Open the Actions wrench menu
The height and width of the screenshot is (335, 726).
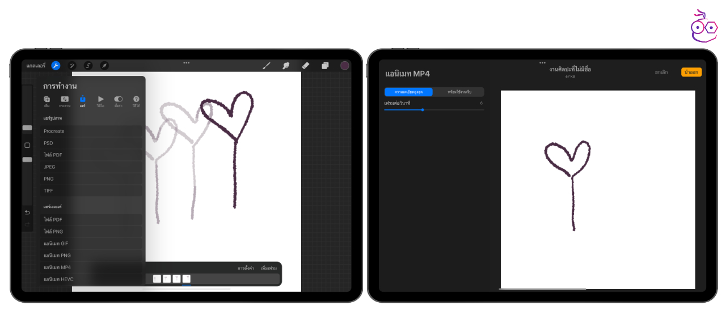point(56,66)
